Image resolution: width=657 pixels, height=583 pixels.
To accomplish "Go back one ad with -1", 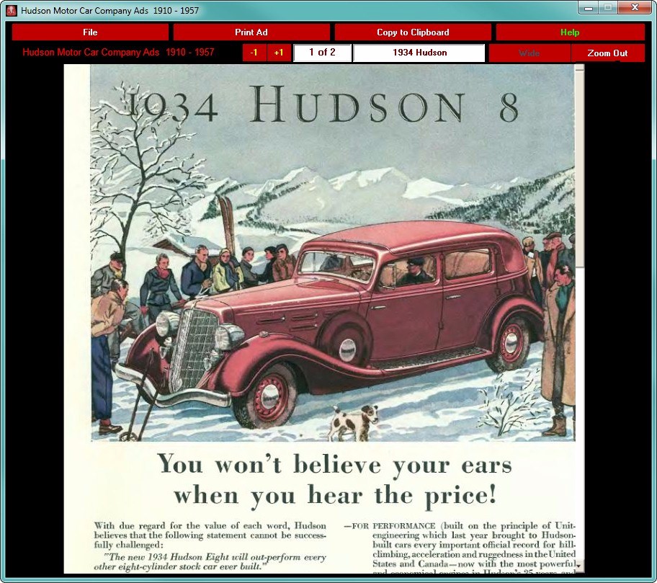I will (254, 53).
